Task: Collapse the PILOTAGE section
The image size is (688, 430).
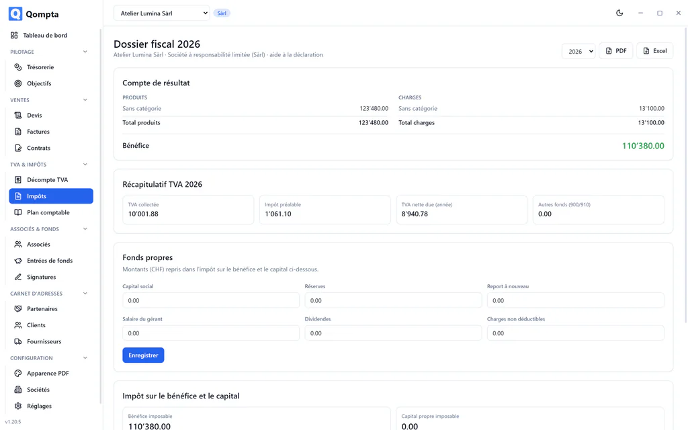Action: (85, 52)
